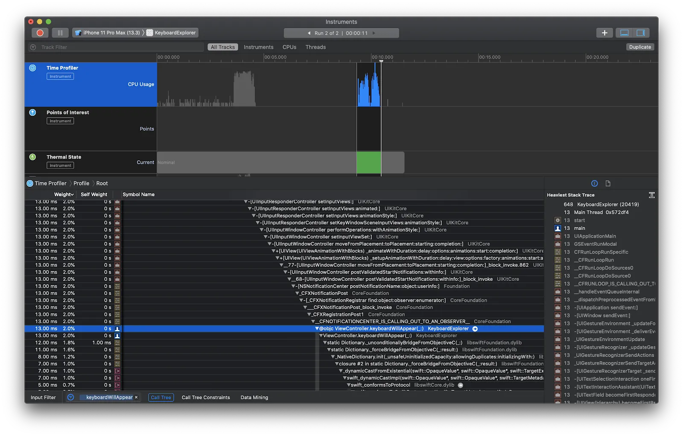Click the focus arrow beside KeyboardExplorer
The image size is (683, 436).
[475, 329]
